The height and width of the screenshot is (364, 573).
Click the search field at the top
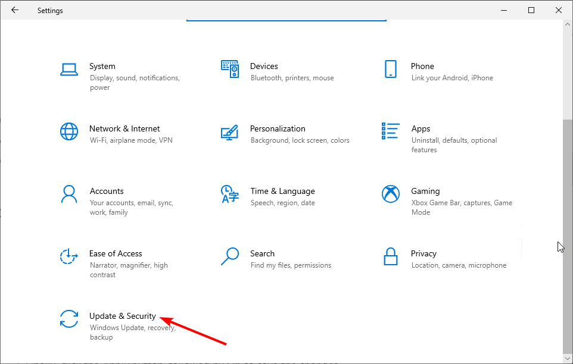pos(286,16)
